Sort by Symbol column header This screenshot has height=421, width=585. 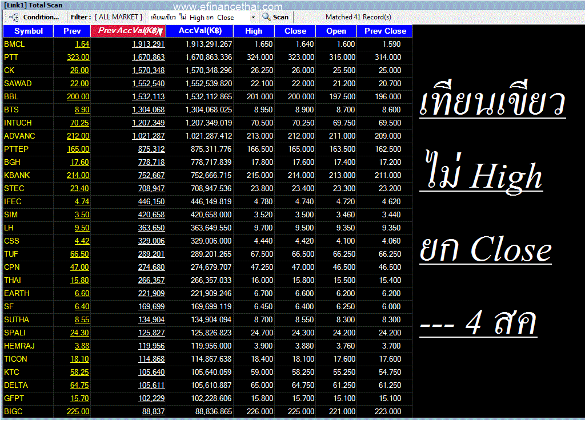coord(29,31)
